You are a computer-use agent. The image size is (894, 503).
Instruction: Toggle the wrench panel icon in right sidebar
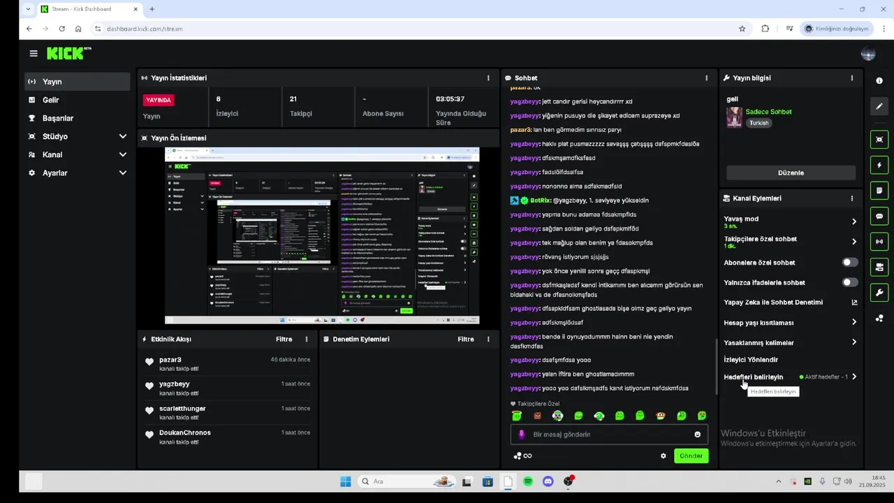click(879, 292)
